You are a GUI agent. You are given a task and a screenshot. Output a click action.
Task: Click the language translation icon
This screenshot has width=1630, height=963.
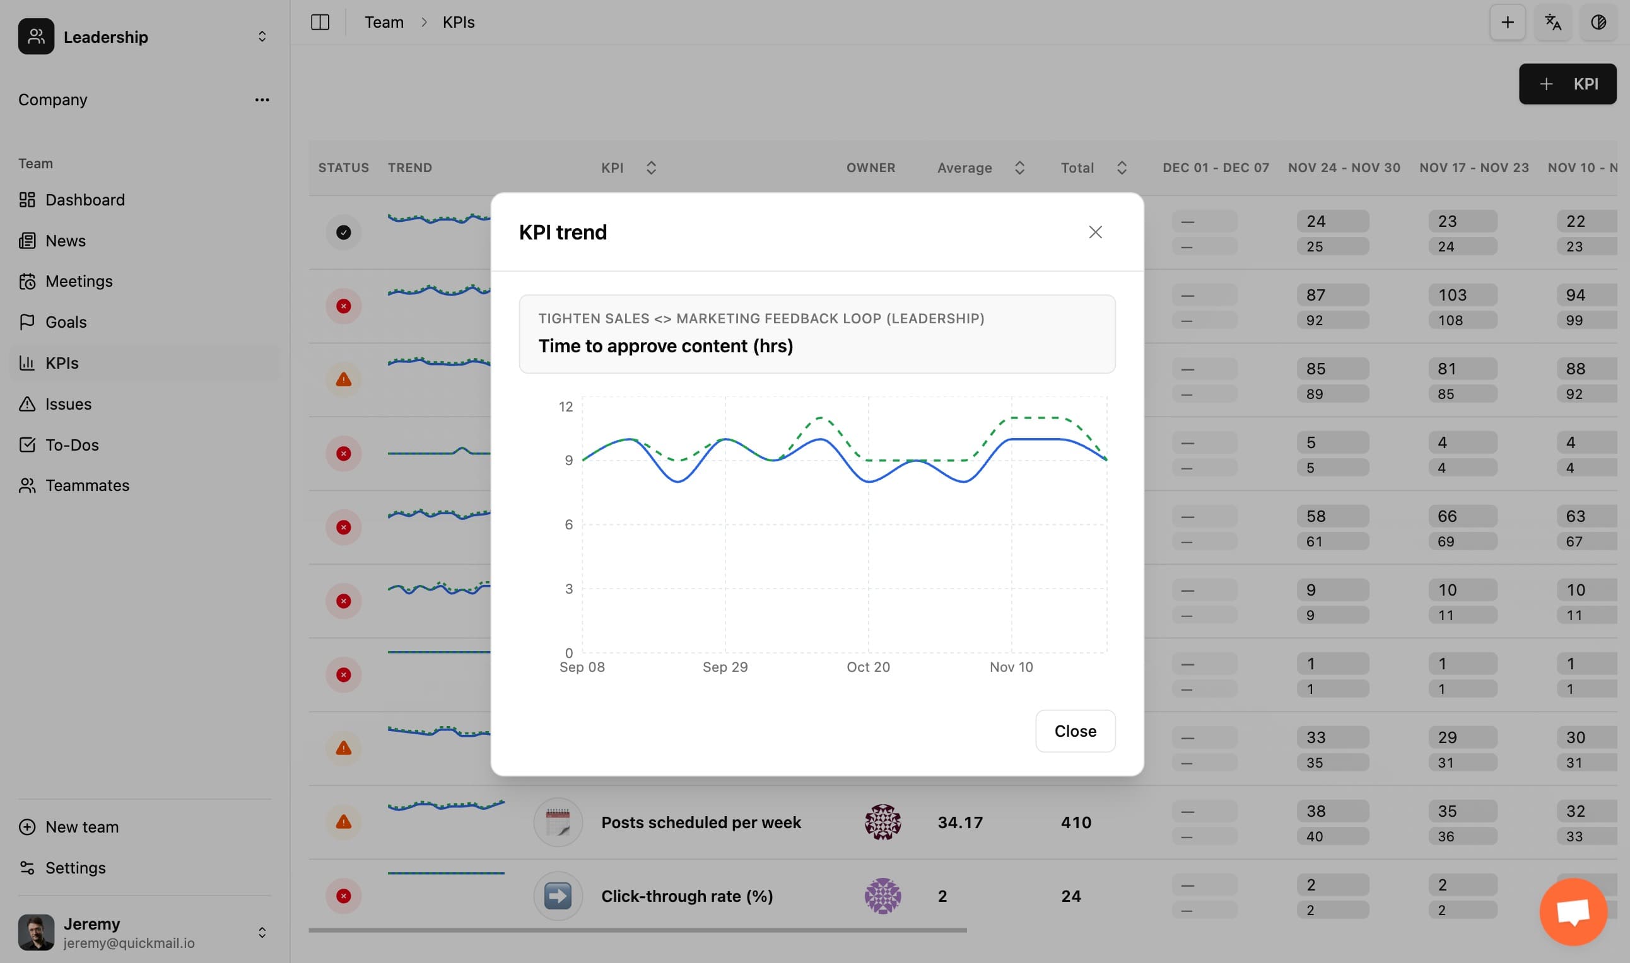point(1552,22)
